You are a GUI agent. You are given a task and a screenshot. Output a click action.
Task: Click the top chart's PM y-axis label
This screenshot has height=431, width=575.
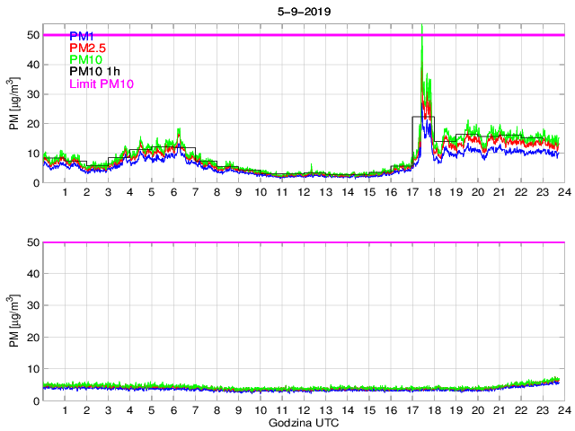pos(14,109)
